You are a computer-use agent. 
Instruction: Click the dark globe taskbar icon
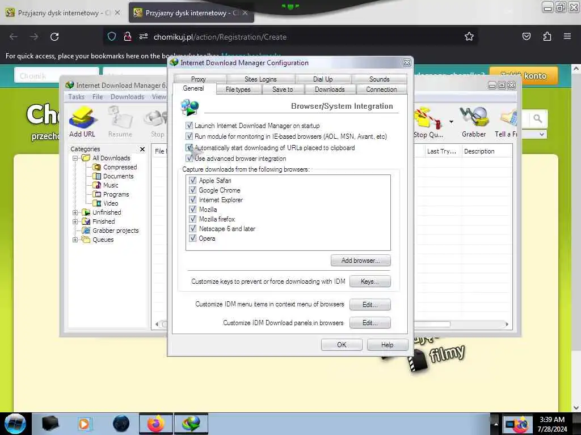(x=121, y=424)
